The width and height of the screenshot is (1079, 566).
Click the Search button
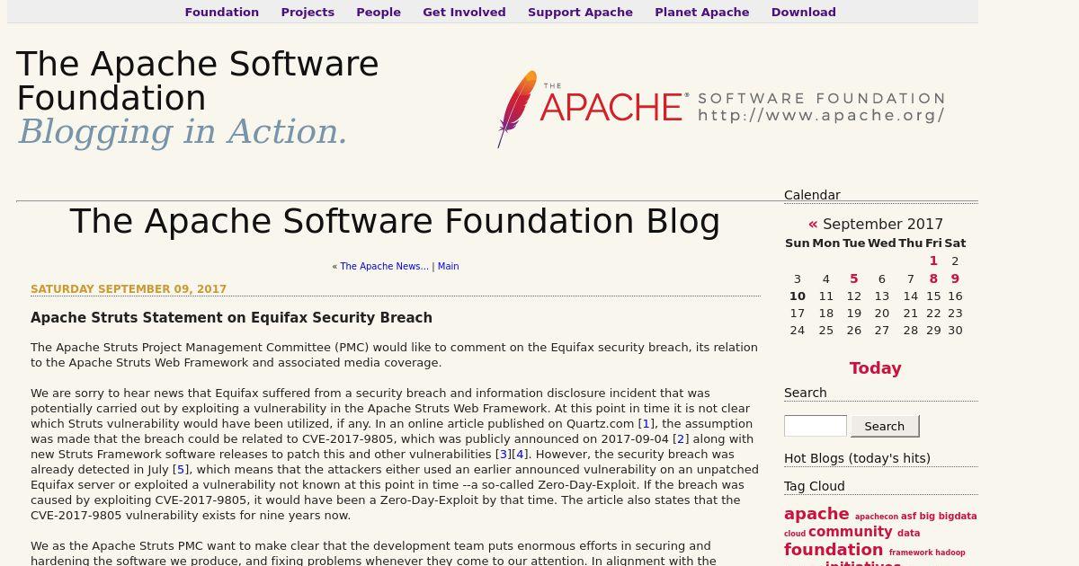[885, 426]
